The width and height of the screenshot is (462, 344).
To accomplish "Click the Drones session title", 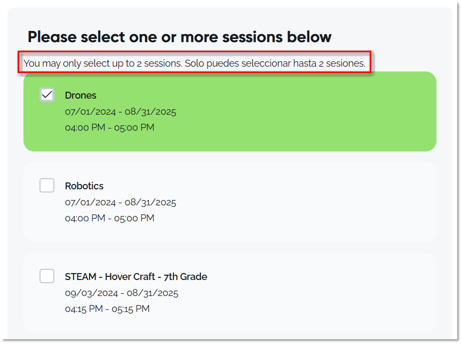I will (81, 95).
